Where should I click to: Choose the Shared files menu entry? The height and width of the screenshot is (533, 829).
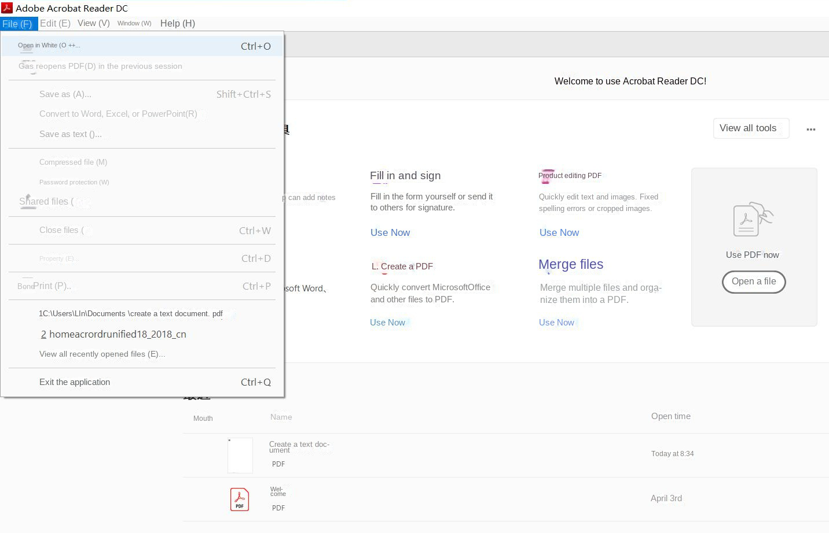click(142, 202)
